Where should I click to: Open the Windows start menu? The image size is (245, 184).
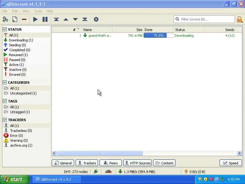[14, 179]
